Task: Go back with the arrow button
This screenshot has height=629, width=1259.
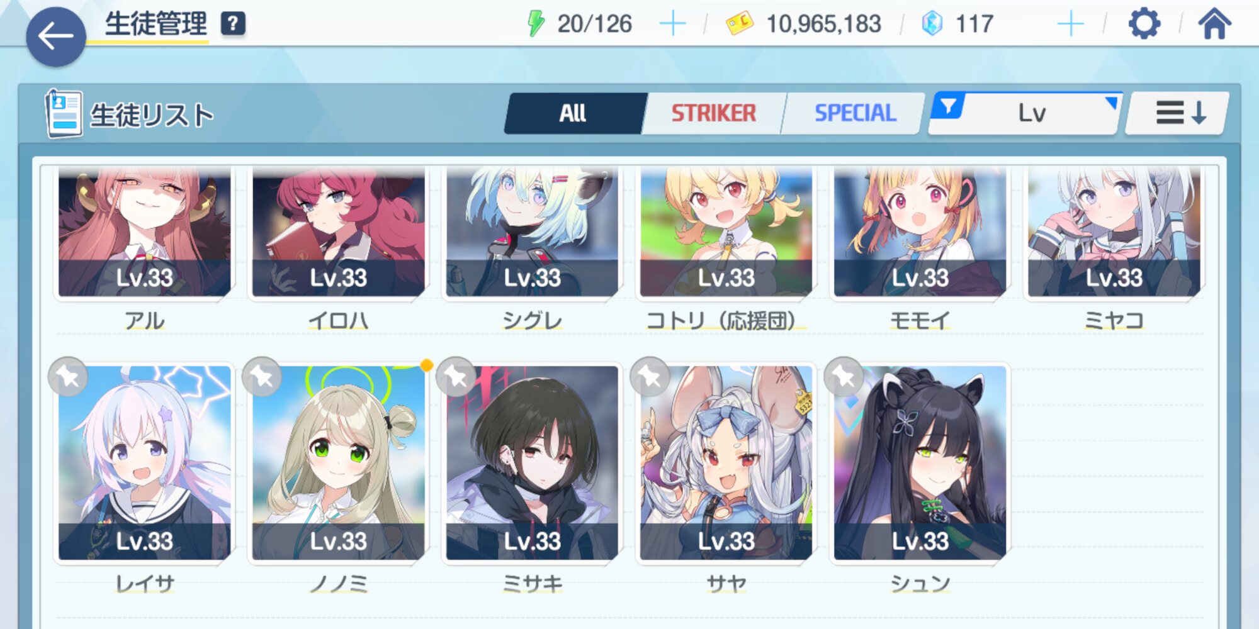Action: click(55, 36)
